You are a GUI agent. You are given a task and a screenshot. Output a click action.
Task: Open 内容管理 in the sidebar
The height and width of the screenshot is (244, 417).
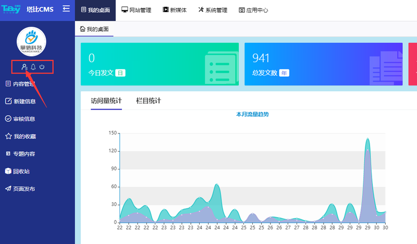[20, 84]
